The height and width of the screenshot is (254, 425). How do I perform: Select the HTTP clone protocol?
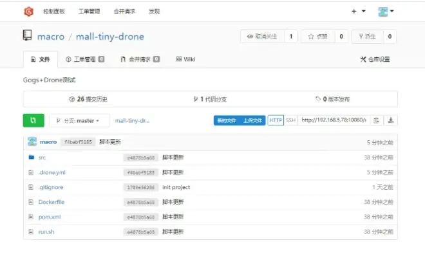(x=276, y=120)
